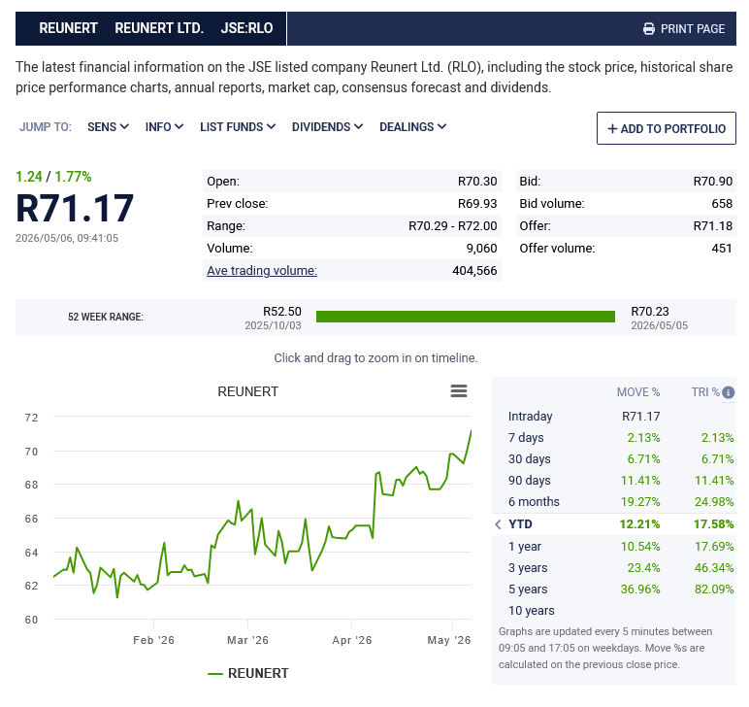
Task: Select the REUNERT header tab
Action: 68,28
